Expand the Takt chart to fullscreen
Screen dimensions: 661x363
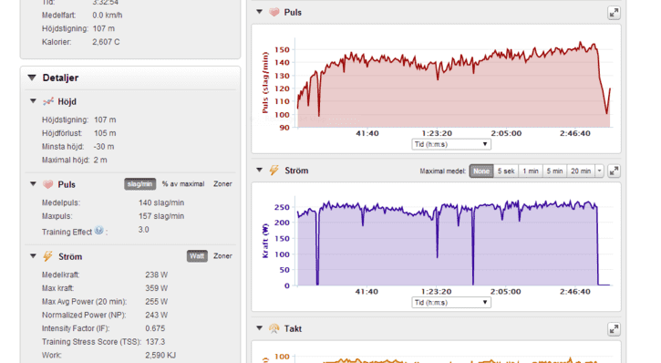[x=614, y=329]
